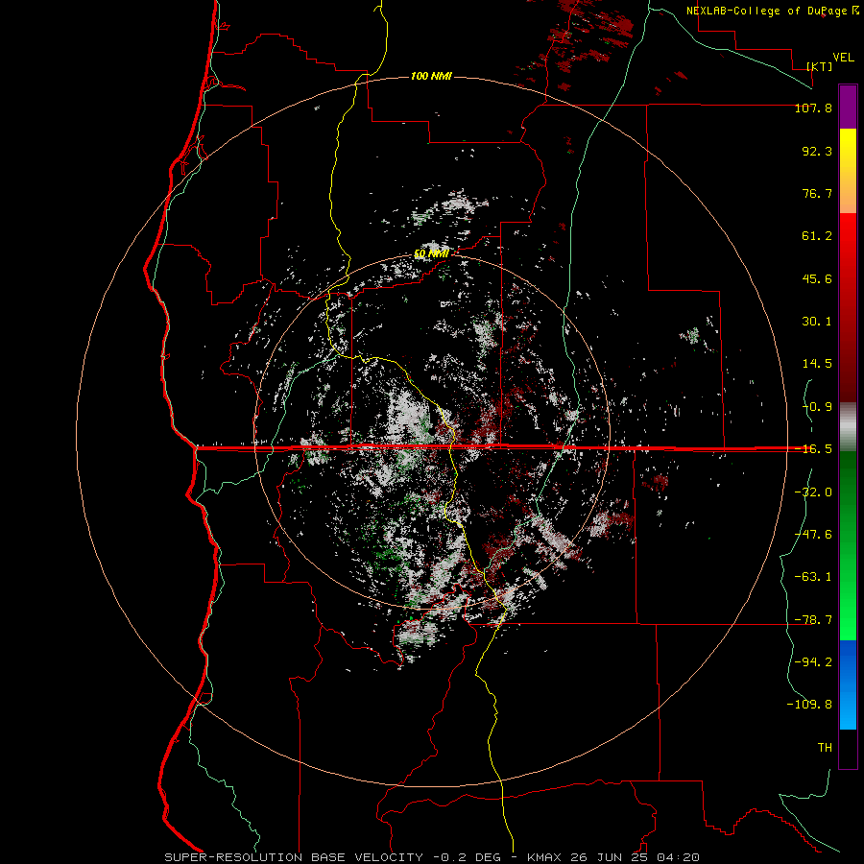
Task: Pick the black TH segment of color bar
Action: [848, 748]
